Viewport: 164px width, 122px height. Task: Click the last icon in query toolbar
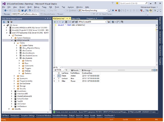click(122, 22)
